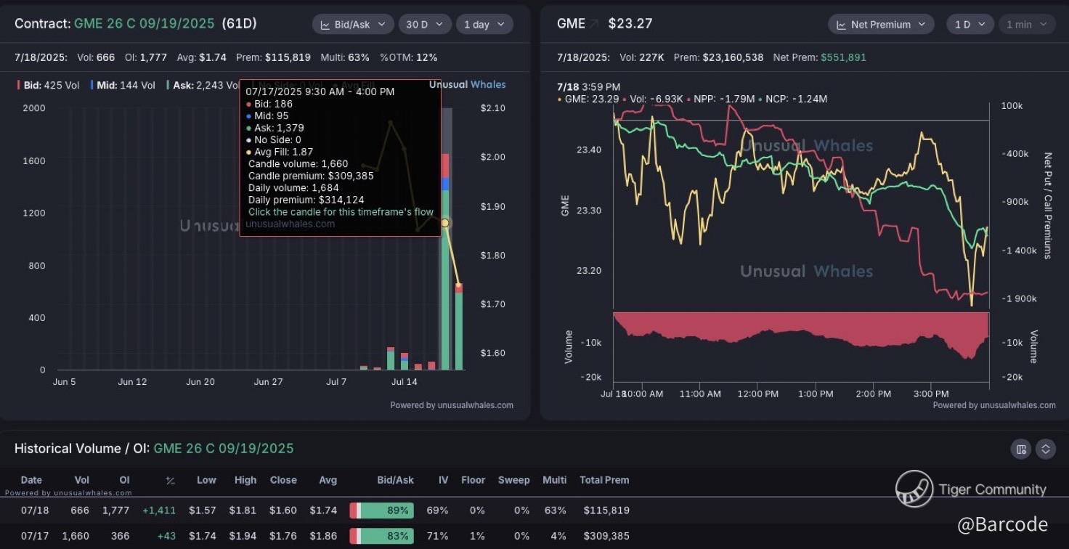Viewport: 1069px width, 549px height.
Task: Click the Net Prem value $551,891
Action: 843,57
